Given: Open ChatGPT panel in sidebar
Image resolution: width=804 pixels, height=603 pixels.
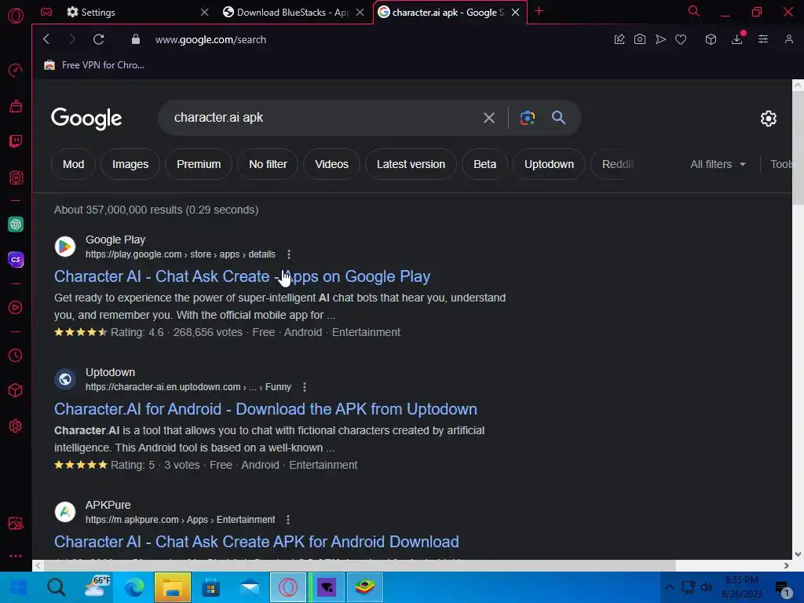Looking at the screenshot, I should click(x=16, y=224).
